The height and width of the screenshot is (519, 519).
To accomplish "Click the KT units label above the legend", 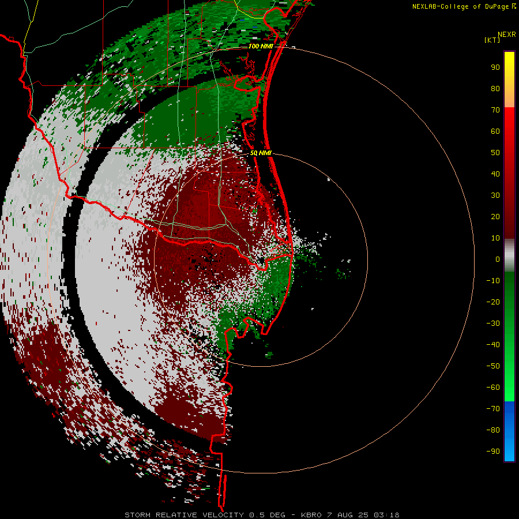I will [492, 40].
